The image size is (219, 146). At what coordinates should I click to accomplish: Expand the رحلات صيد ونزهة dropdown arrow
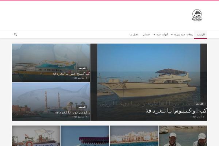(x=172, y=35)
